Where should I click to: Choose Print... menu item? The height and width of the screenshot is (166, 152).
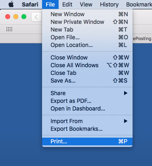(x=87, y=141)
